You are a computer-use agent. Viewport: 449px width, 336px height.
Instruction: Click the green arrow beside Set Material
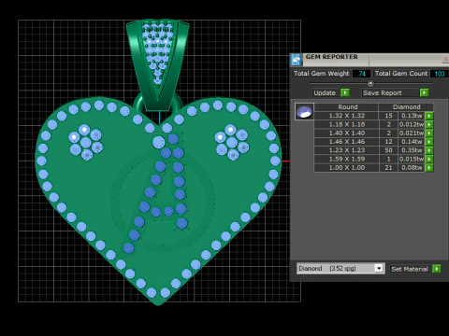pyautogui.click(x=437, y=269)
